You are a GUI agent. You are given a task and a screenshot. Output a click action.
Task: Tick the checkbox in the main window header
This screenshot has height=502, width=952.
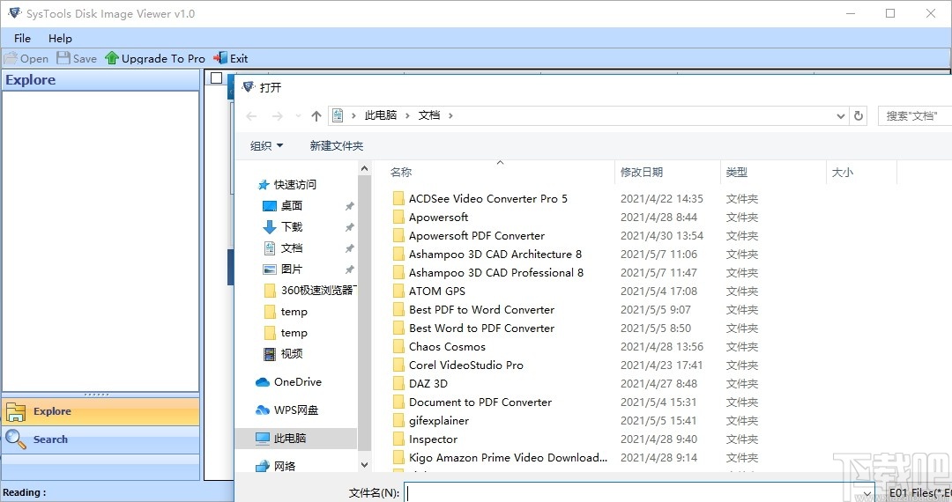216,78
